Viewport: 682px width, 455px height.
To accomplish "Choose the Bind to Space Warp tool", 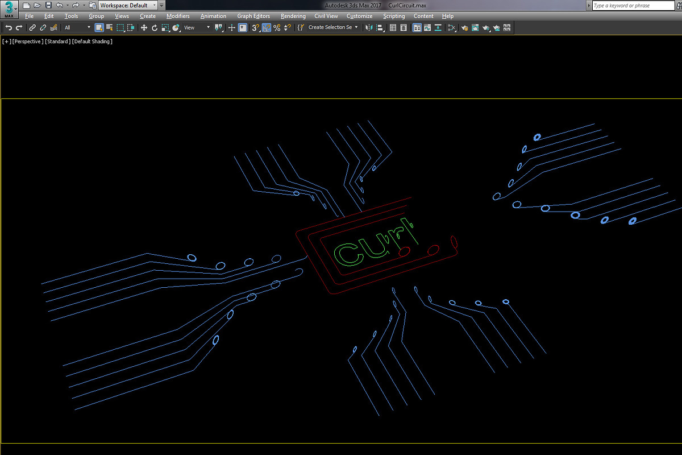I will coord(53,27).
